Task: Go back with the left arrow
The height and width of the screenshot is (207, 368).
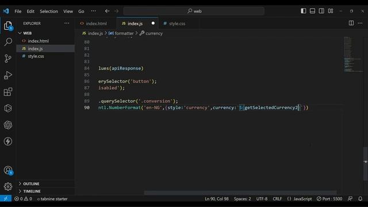Action: pos(108,11)
